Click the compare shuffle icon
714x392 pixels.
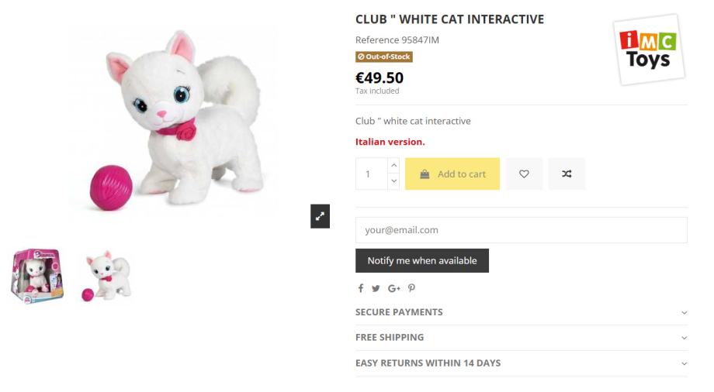click(567, 174)
